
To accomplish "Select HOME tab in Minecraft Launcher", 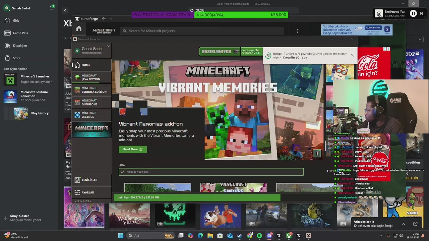I will (91, 65).
